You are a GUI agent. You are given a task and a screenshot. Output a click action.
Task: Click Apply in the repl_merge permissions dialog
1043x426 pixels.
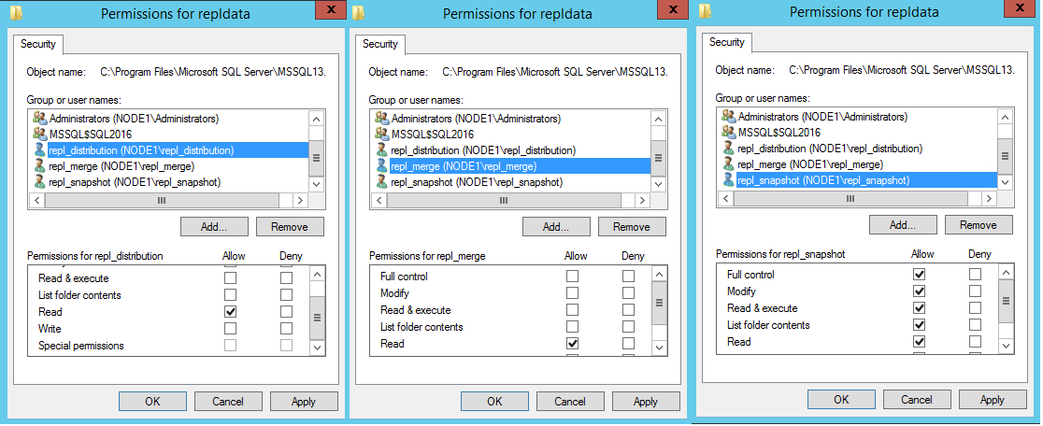[645, 401]
